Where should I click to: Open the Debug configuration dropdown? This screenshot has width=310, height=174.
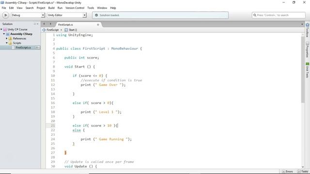[x=28, y=15]
